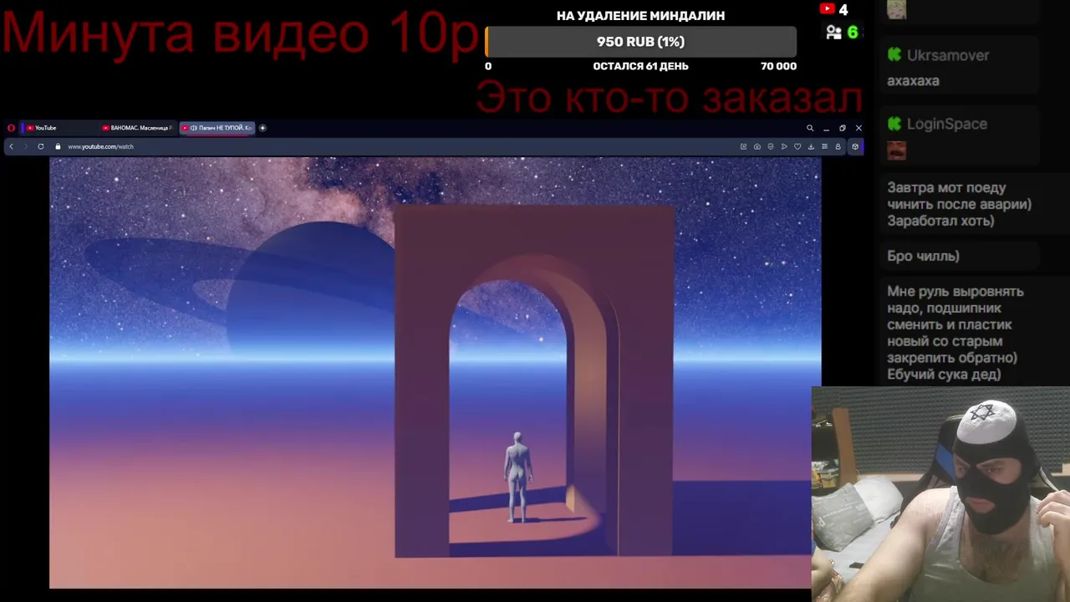
Task: Click the Kick badge beside Ukrsamover
Action: (895, 54)
